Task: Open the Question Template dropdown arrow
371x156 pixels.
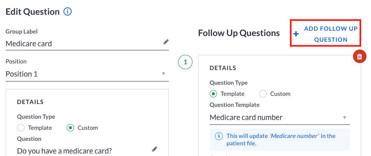Action: pyautogui.click(x=344, y=118)
